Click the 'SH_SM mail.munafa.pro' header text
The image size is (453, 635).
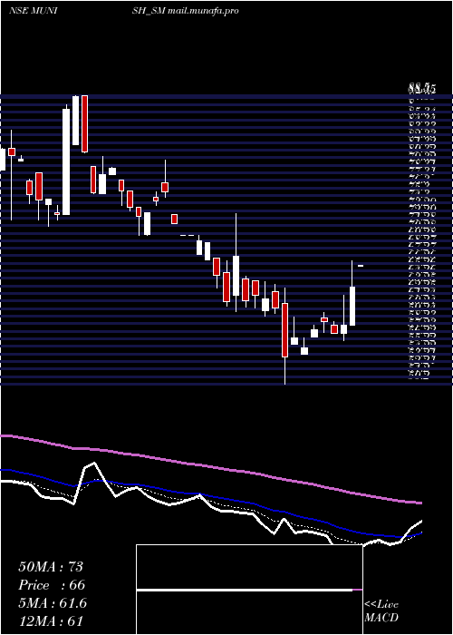185,10
